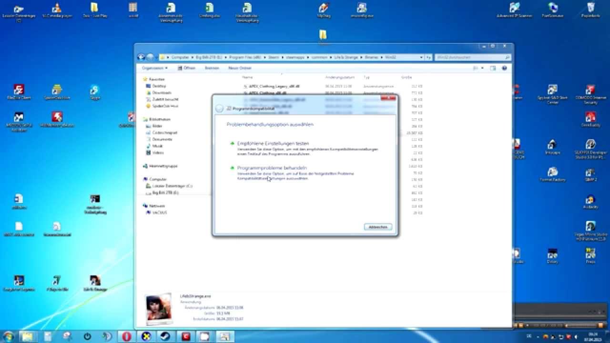Click the Explorer help question mark icon
The height and width of the screenshot is (343, 610).
click(505, 68)
